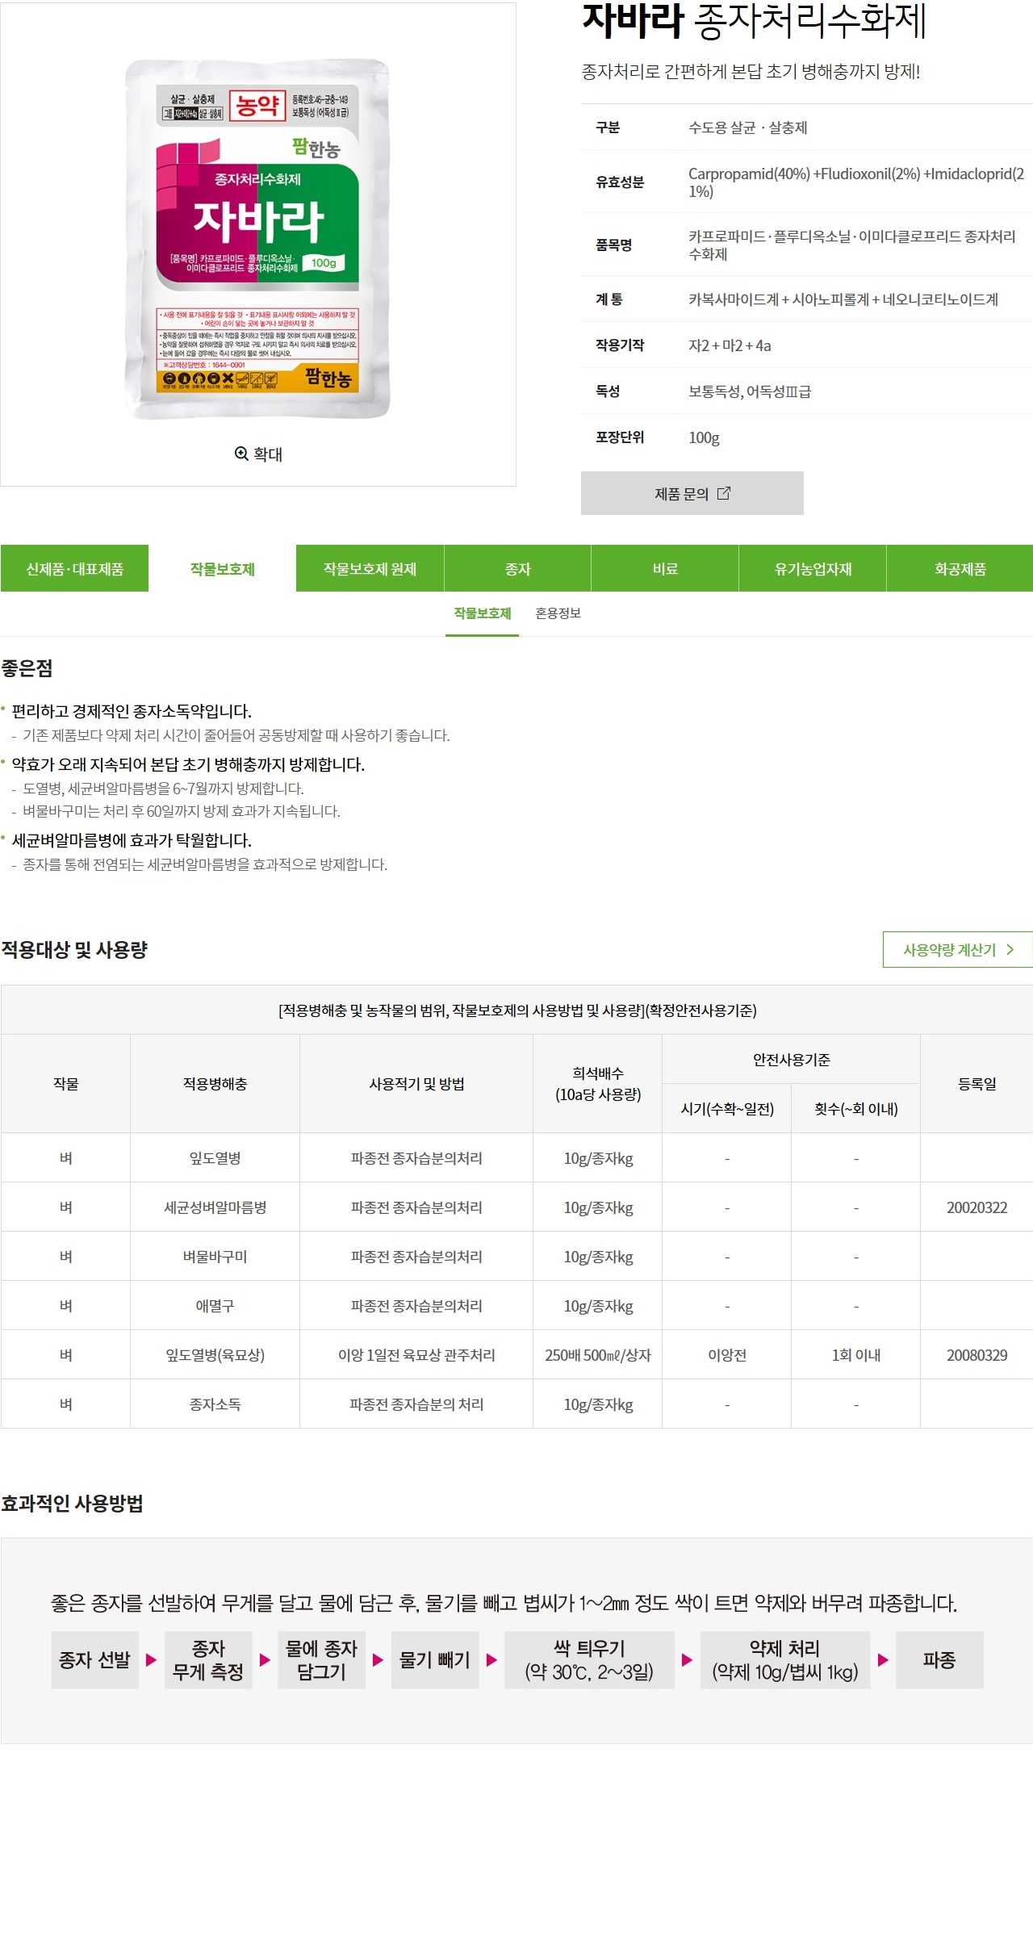
Task: Open the 자바라 product package image
Action: pos(257,238)
